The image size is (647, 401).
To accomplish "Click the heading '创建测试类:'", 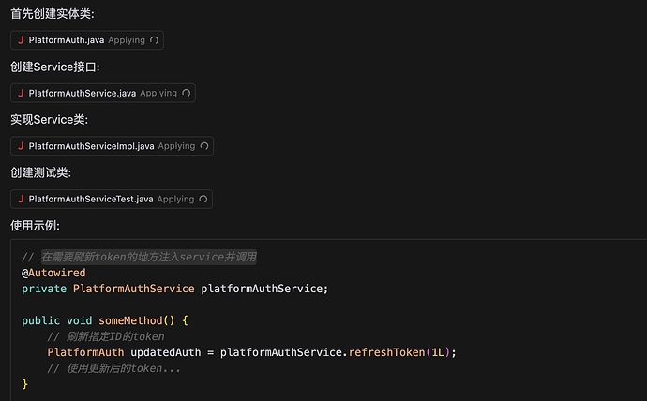I will click(x=41, y=172).
